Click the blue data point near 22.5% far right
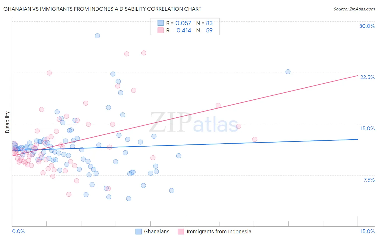 pos(288,72)
